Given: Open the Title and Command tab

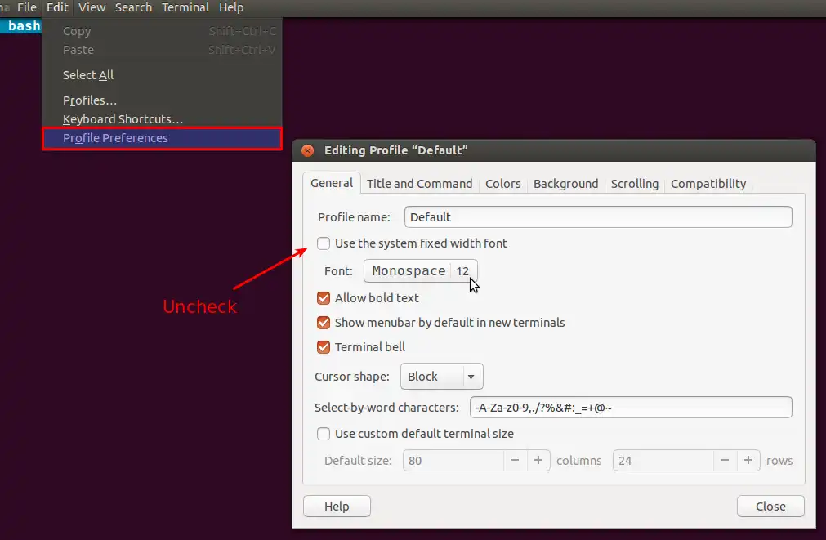Looking at the screenshot, I should click(x=419, y=183).
